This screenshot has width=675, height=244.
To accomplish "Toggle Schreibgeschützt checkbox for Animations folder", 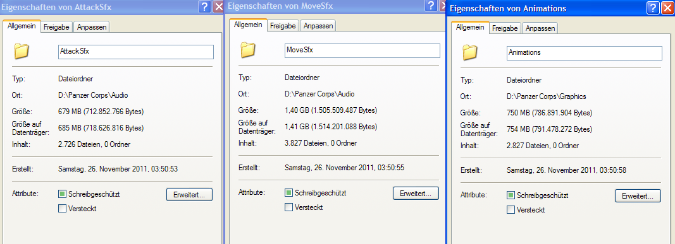I will pos(511,195).
